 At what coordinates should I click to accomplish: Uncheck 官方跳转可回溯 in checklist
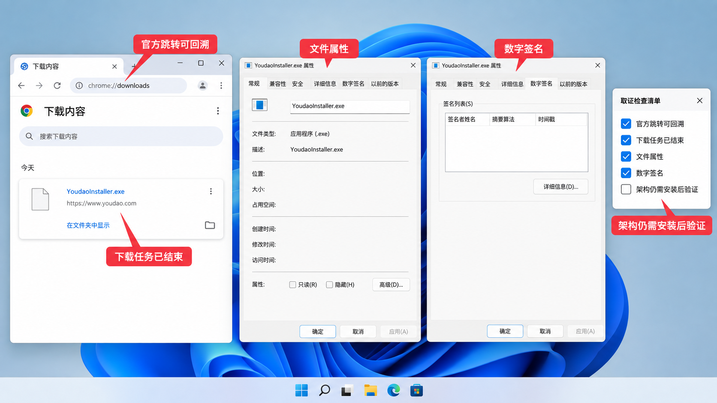coord(626,124)
